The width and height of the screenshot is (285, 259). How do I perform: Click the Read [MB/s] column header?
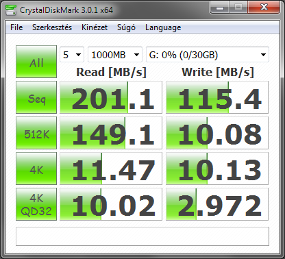point(111,72)
